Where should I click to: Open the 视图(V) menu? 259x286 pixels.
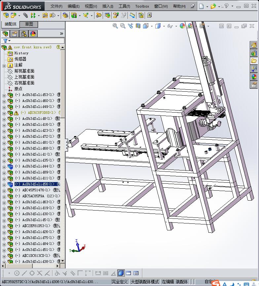(91, 6)
